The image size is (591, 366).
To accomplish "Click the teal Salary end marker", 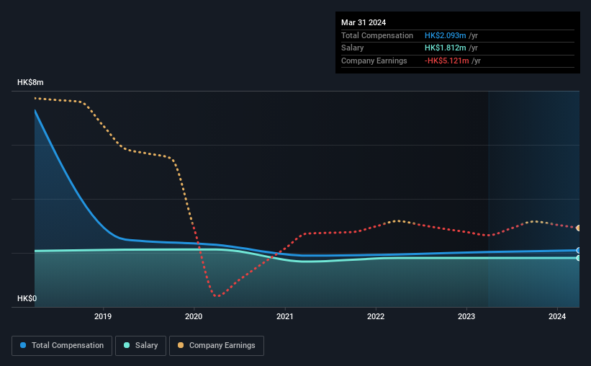I will click(578, 258).
